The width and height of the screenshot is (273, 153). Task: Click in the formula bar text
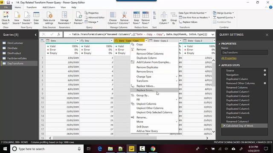[138, 34]
